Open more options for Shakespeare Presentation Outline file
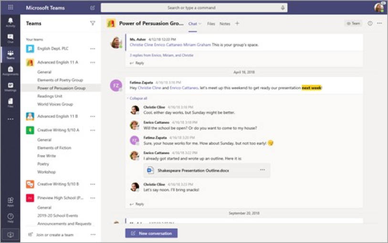This screenshot has width=388, height=243. point(262,170)
